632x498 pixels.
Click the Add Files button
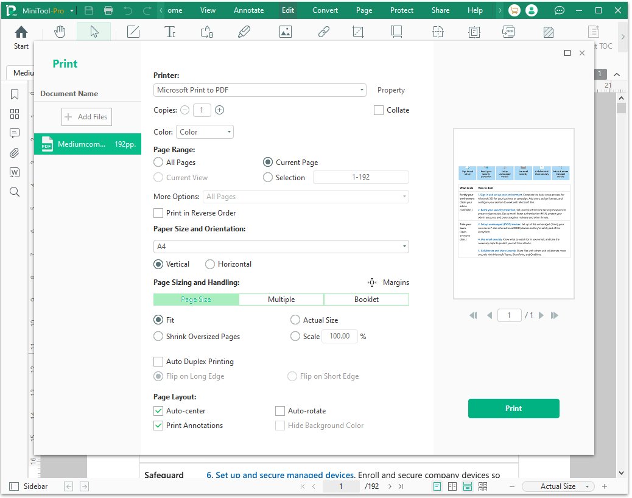[86, 116]
